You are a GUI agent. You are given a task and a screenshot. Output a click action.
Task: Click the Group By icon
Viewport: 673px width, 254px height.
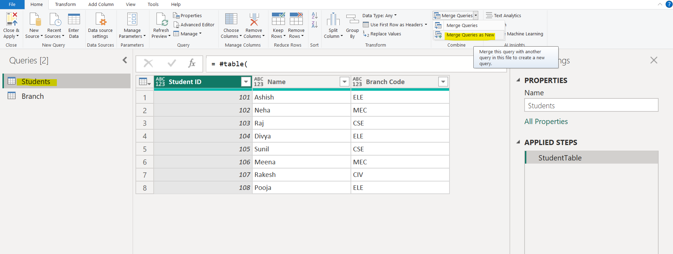click(x=352, y=20)
